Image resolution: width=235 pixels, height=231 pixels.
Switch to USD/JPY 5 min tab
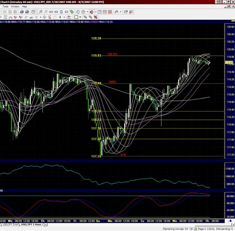click(x=11, y=224)
